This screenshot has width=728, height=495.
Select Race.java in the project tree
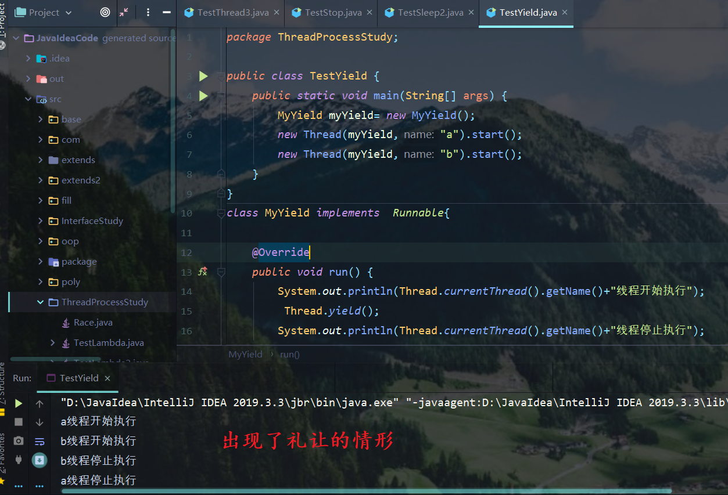pos(93,323)
